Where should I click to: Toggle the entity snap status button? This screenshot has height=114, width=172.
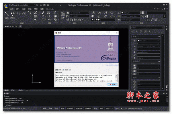pos(70,109)
